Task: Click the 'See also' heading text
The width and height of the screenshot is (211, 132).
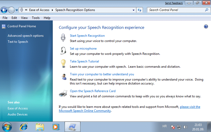Action: point(14,102)
